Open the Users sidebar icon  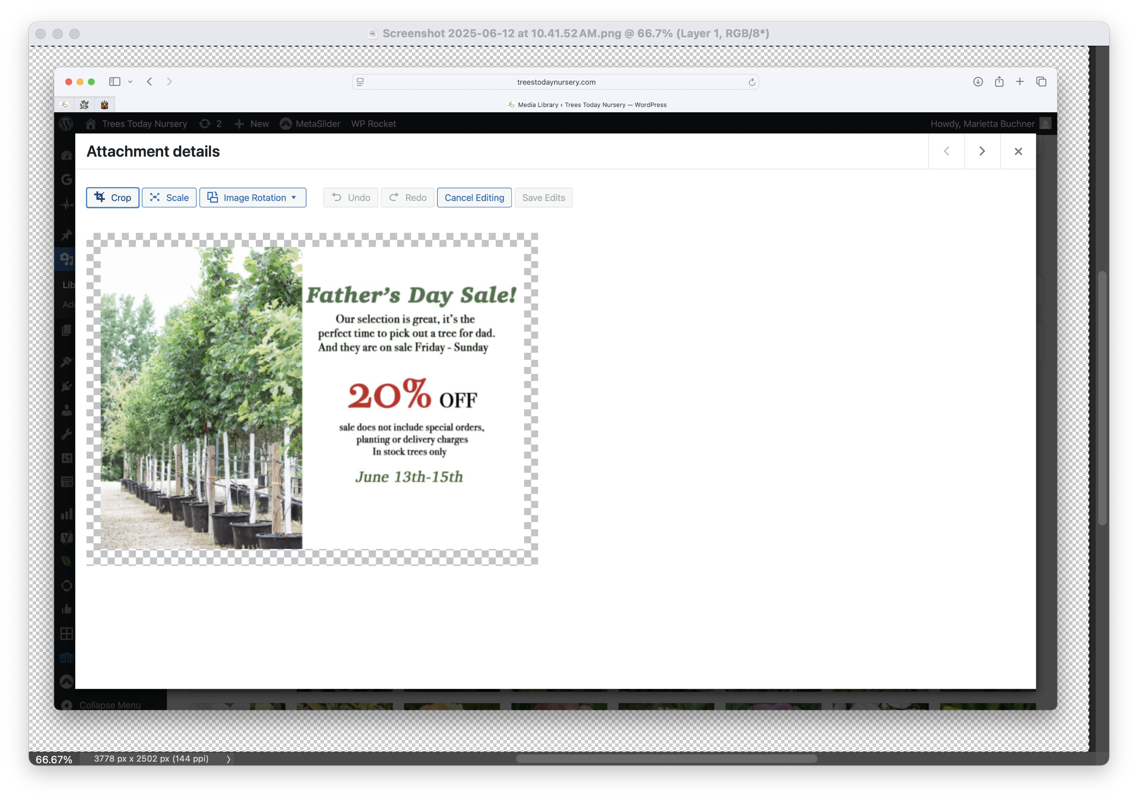pyautogui.click(x=66, y=410)
